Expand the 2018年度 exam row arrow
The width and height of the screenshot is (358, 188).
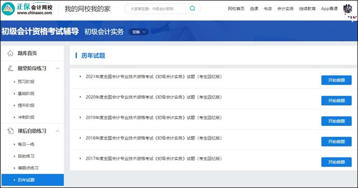80,138
